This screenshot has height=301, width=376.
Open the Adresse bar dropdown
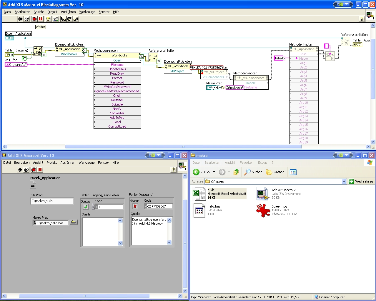(344, 181)
